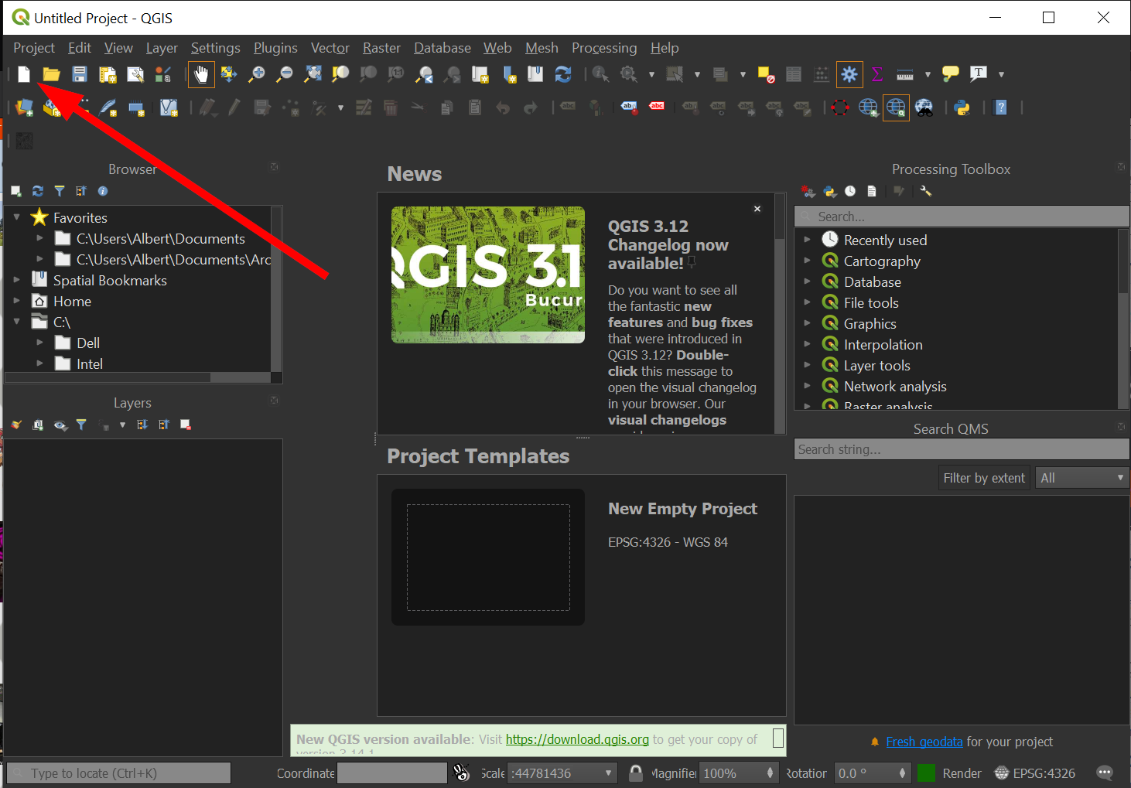Click the New Map View icon
This screenshot has width=1131, height=788.
[x=480, y=74]
